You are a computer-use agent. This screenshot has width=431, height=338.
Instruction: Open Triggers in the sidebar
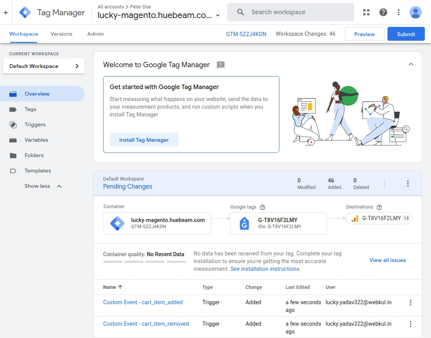(x=42, y=124)
